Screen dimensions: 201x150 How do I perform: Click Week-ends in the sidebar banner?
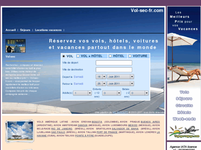tap(184, 119)
